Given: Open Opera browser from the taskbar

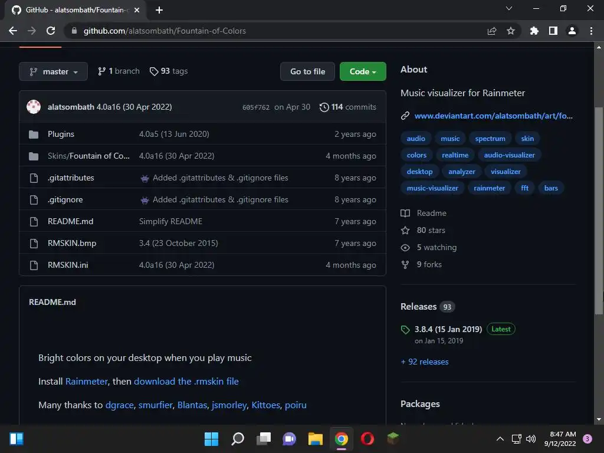Looking at the screenshot, I should click(367, 439).
